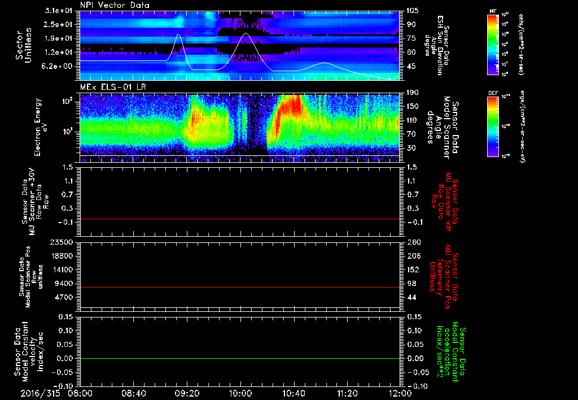Click the 2.5e+01 sector tick label
578x400 pixels.
(59, 24)
